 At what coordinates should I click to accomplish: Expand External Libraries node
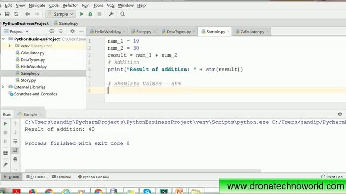3,87
